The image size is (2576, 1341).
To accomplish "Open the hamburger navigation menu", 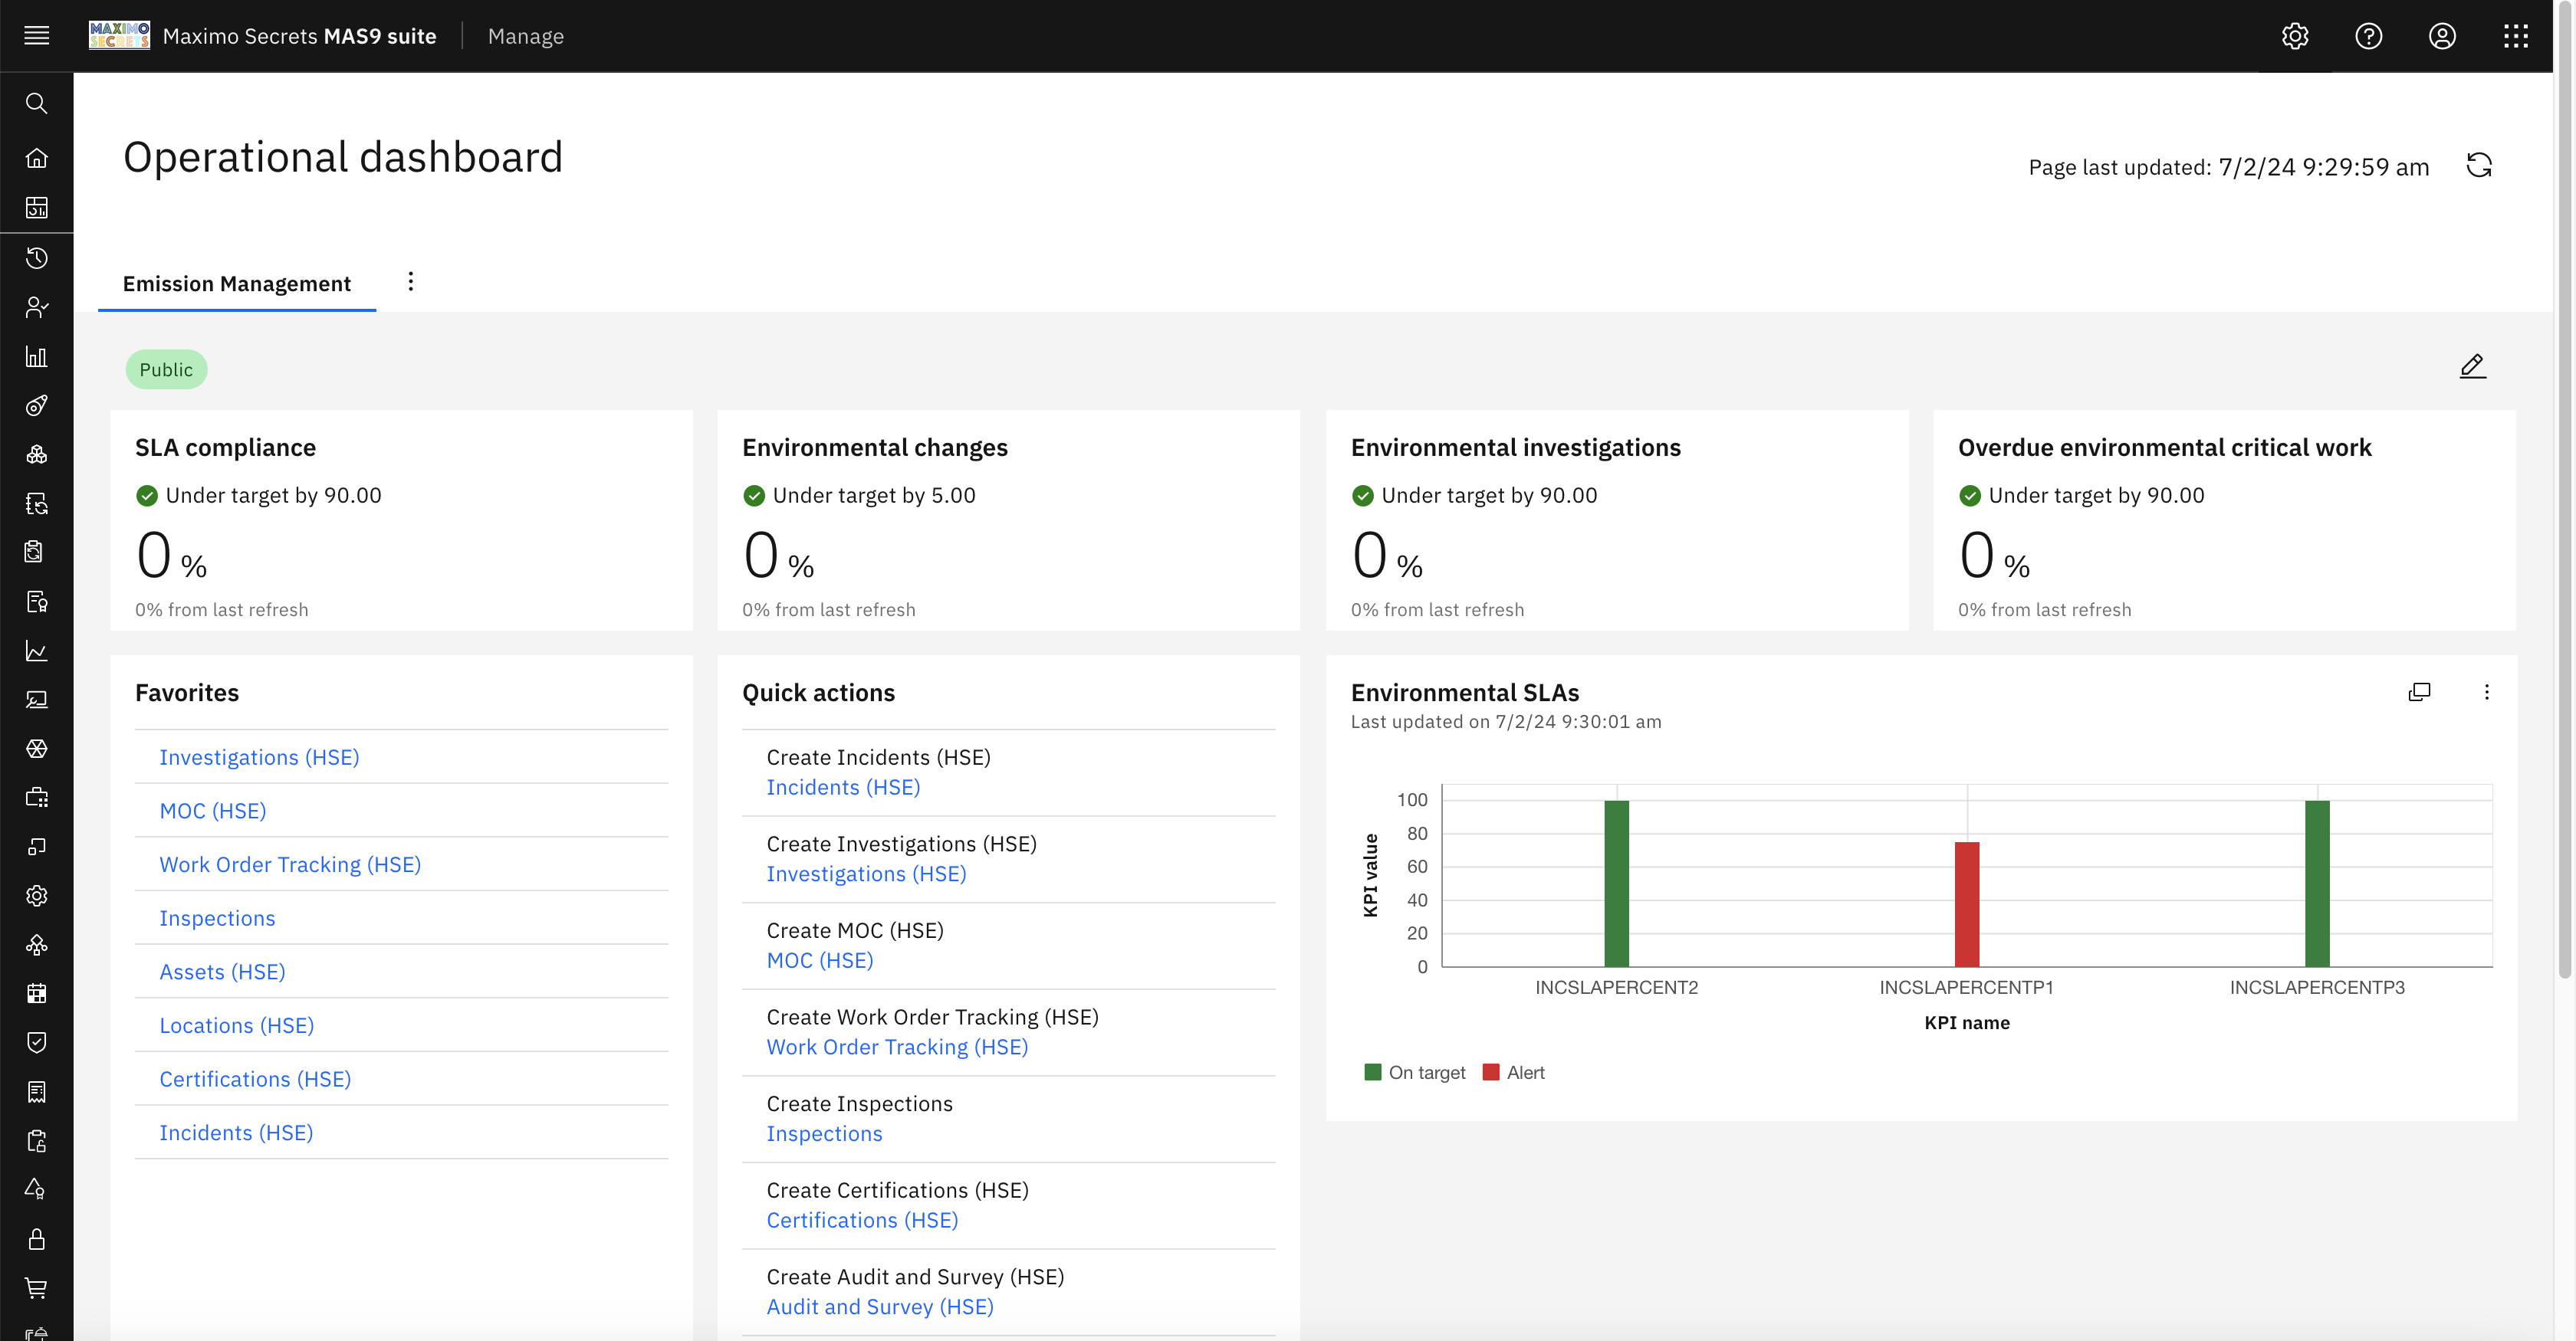I will pyautogui.click(x=37, y=35).
